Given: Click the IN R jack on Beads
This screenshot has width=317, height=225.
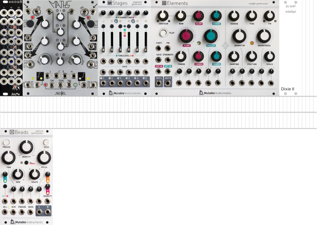Looking at the screenshot, I should click(13, 212).
